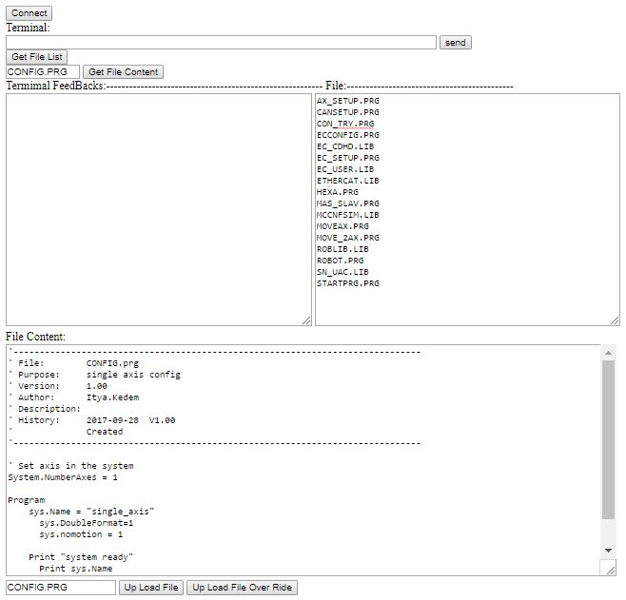Click the 'sys.nomotion = 1' line
Image resolution: width=626 pixels, height=600 pixels.
point(81,534)
